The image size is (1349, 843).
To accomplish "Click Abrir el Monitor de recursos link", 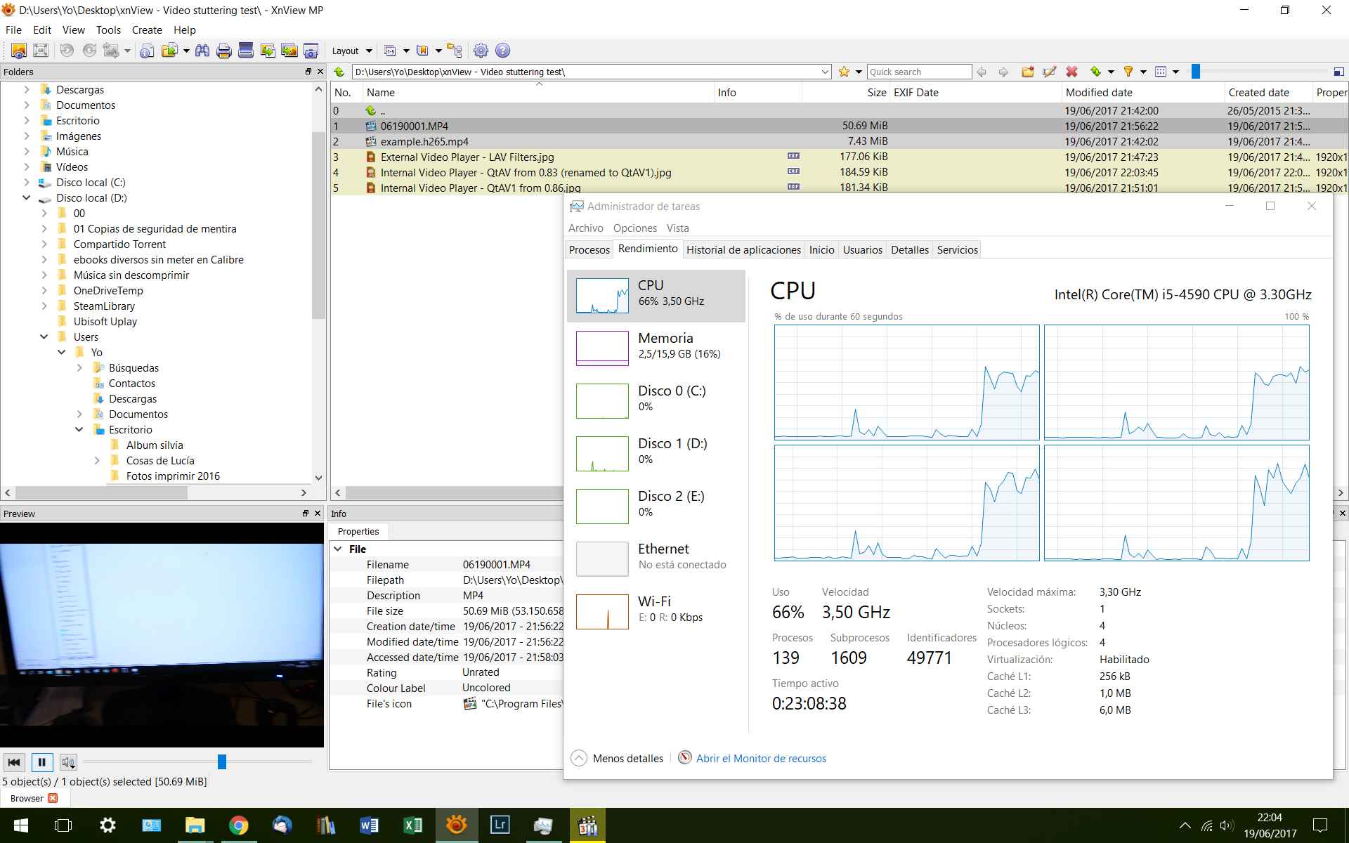I will (x=760, y=759).
